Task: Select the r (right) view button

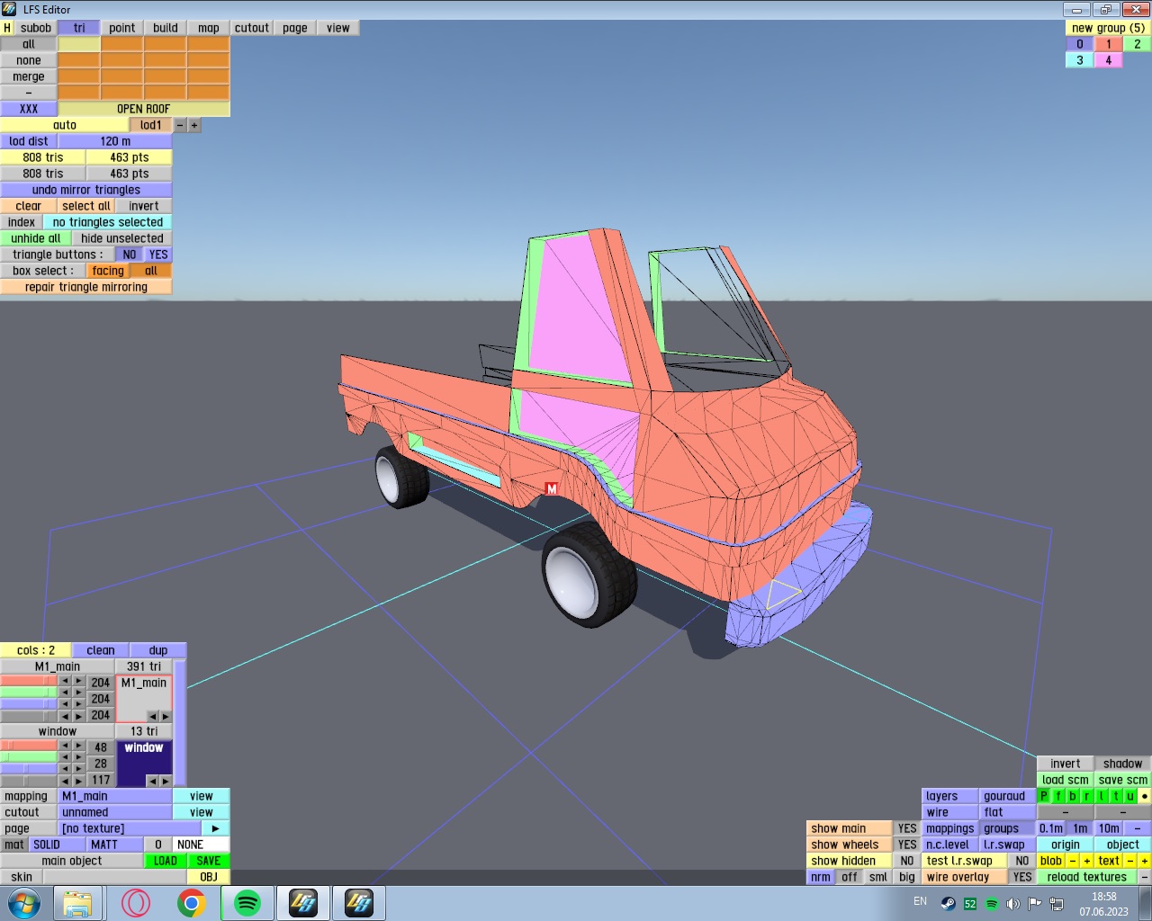Action: click(x=1087, y=796)
